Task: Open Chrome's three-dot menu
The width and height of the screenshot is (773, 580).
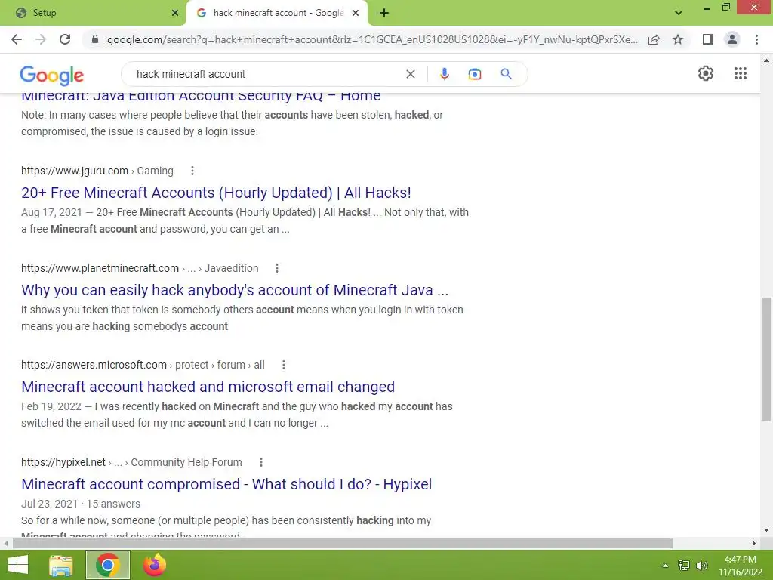Action: 756,39
